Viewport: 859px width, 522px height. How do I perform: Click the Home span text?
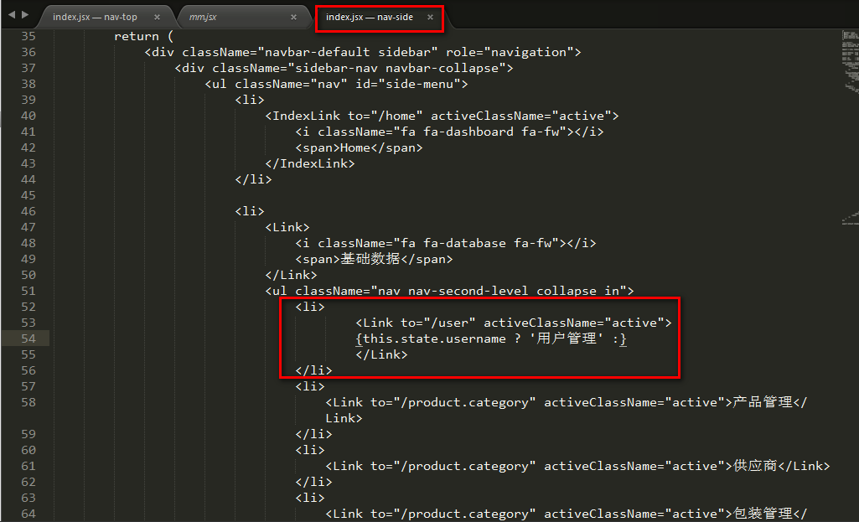[x=355, y=147]
